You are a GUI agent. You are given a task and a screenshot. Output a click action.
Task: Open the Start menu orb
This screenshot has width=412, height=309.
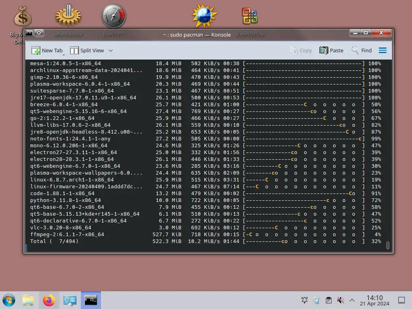9,300
